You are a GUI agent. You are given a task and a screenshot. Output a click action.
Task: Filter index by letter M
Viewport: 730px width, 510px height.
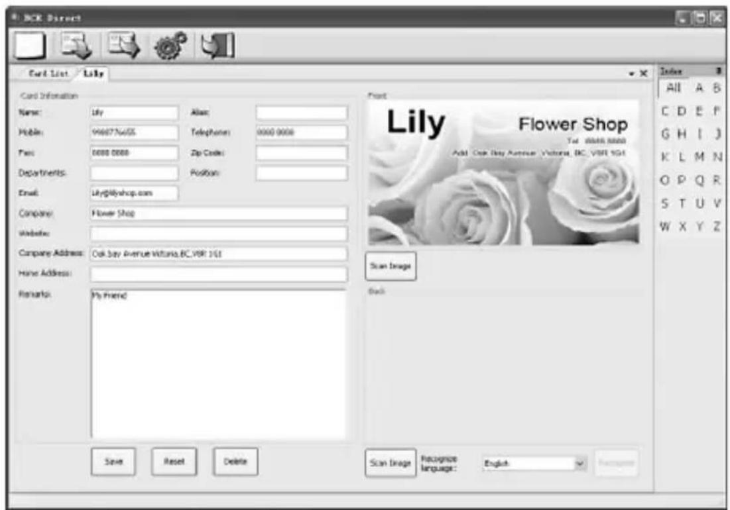pos(700,157)
